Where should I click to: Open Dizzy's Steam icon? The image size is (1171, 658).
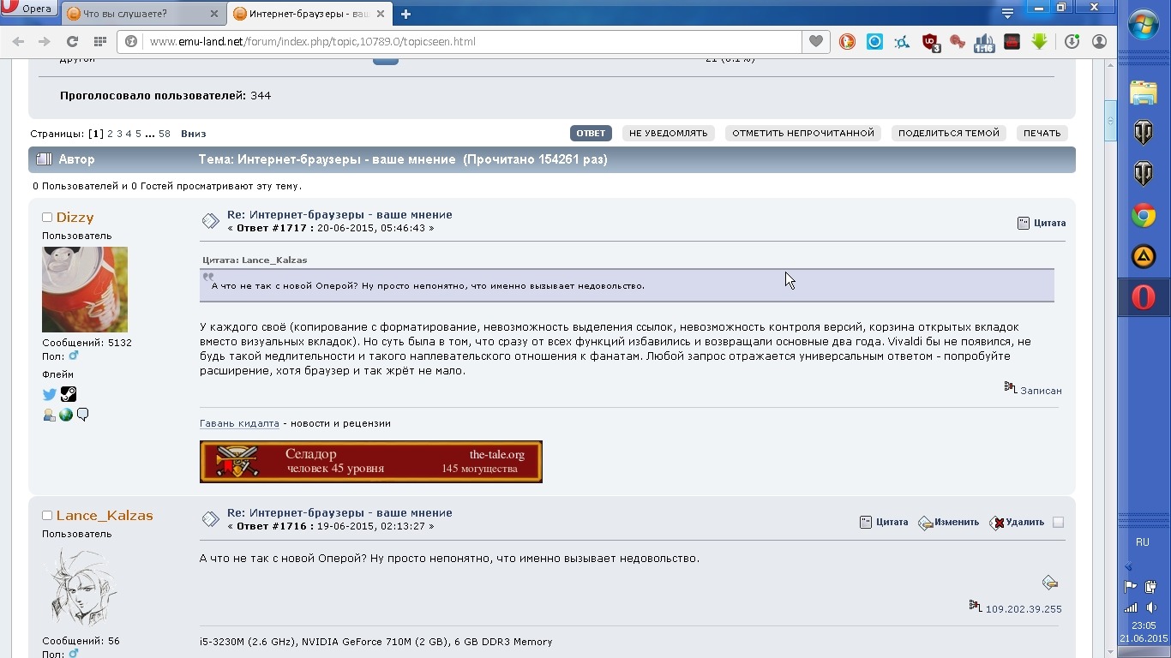69,394
